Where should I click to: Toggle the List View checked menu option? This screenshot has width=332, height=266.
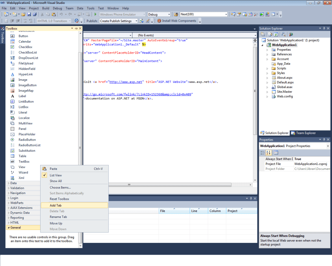tap(56, 175)
